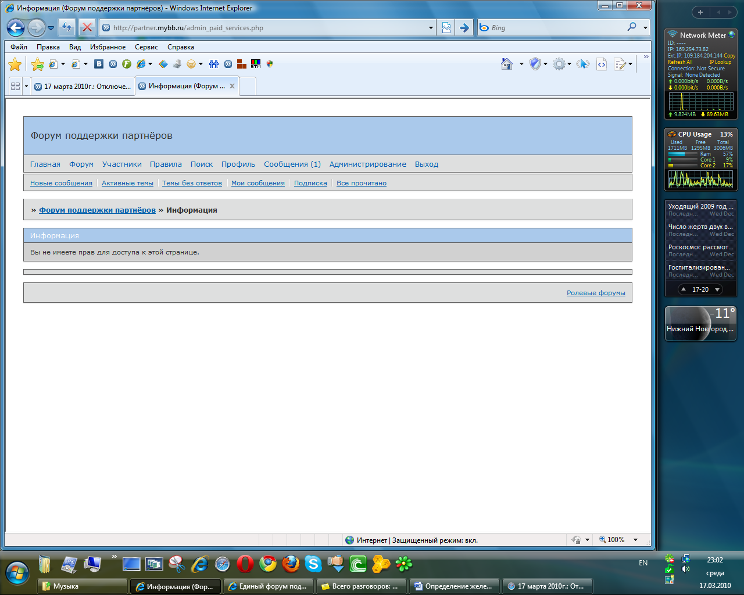The height and width of the screenshot is (595, 744).
Task: Click the two blue people favorites icon
Action: (x=214, y=64)
